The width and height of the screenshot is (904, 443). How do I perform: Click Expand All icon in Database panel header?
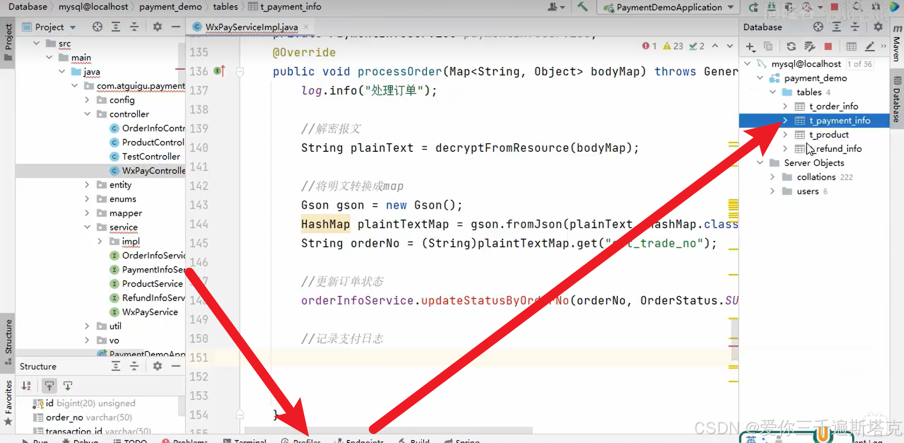click(x=837, y=27)
